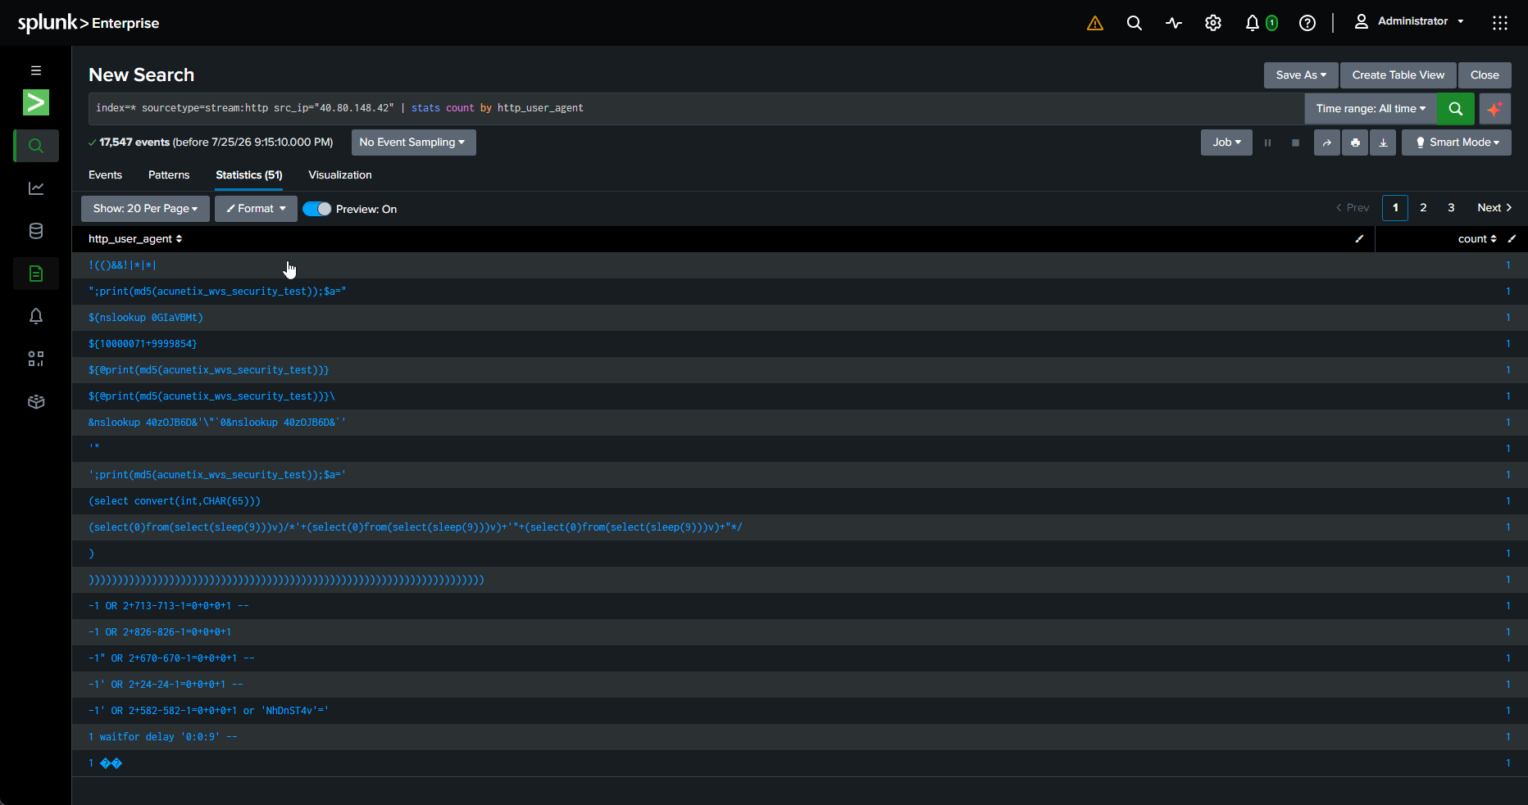Go to results page 3
The height and width of the screenshot is (805, 1528).
click(x=1451, y=208)
